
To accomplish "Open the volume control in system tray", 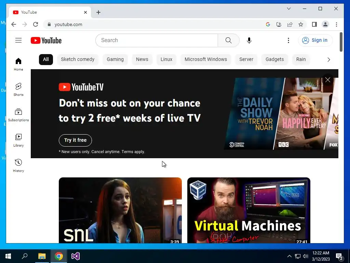I will click(306, 256).
